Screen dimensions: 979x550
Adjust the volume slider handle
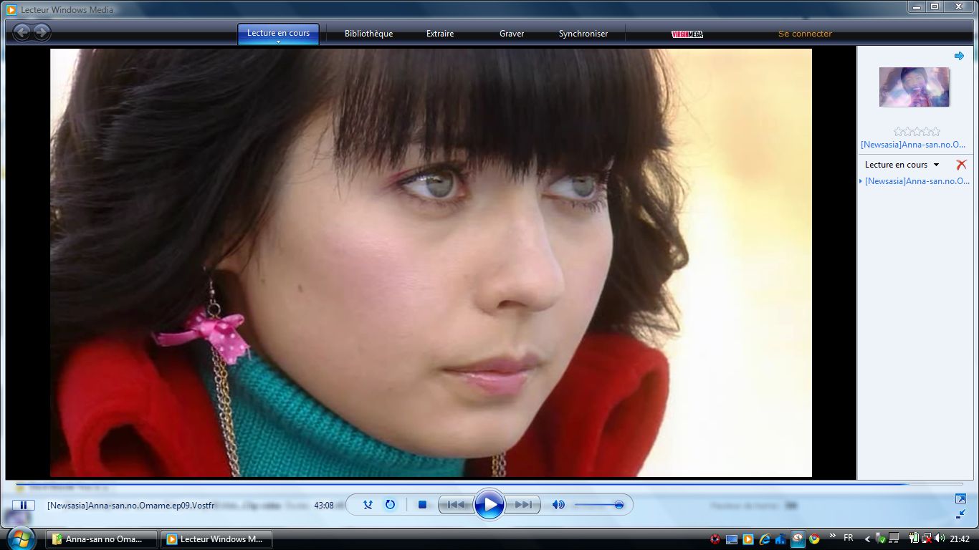coord(619,505)
